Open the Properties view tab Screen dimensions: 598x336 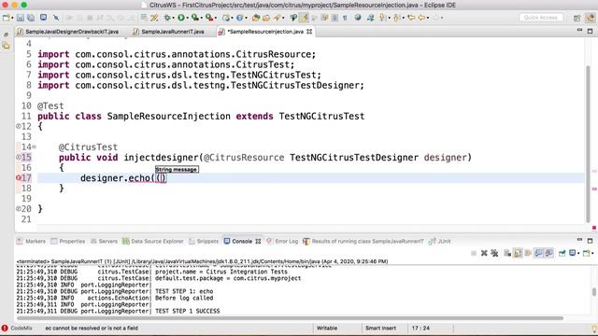point(68,241)
